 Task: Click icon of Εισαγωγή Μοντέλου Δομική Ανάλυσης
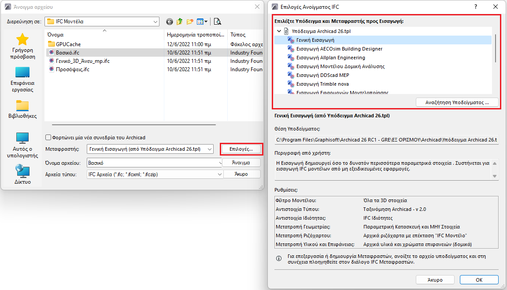point(291,66)
